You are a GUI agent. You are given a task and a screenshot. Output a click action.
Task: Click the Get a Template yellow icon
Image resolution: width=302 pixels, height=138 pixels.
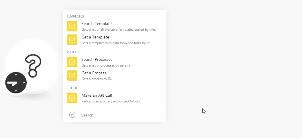point(72,40)
